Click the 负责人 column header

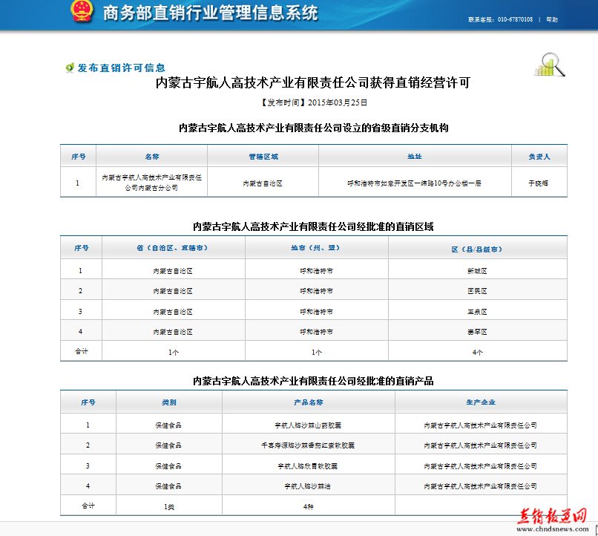coord(539,157)
